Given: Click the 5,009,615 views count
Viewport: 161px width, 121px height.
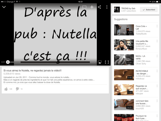Looking at the screenshot, I should point(12,74).
